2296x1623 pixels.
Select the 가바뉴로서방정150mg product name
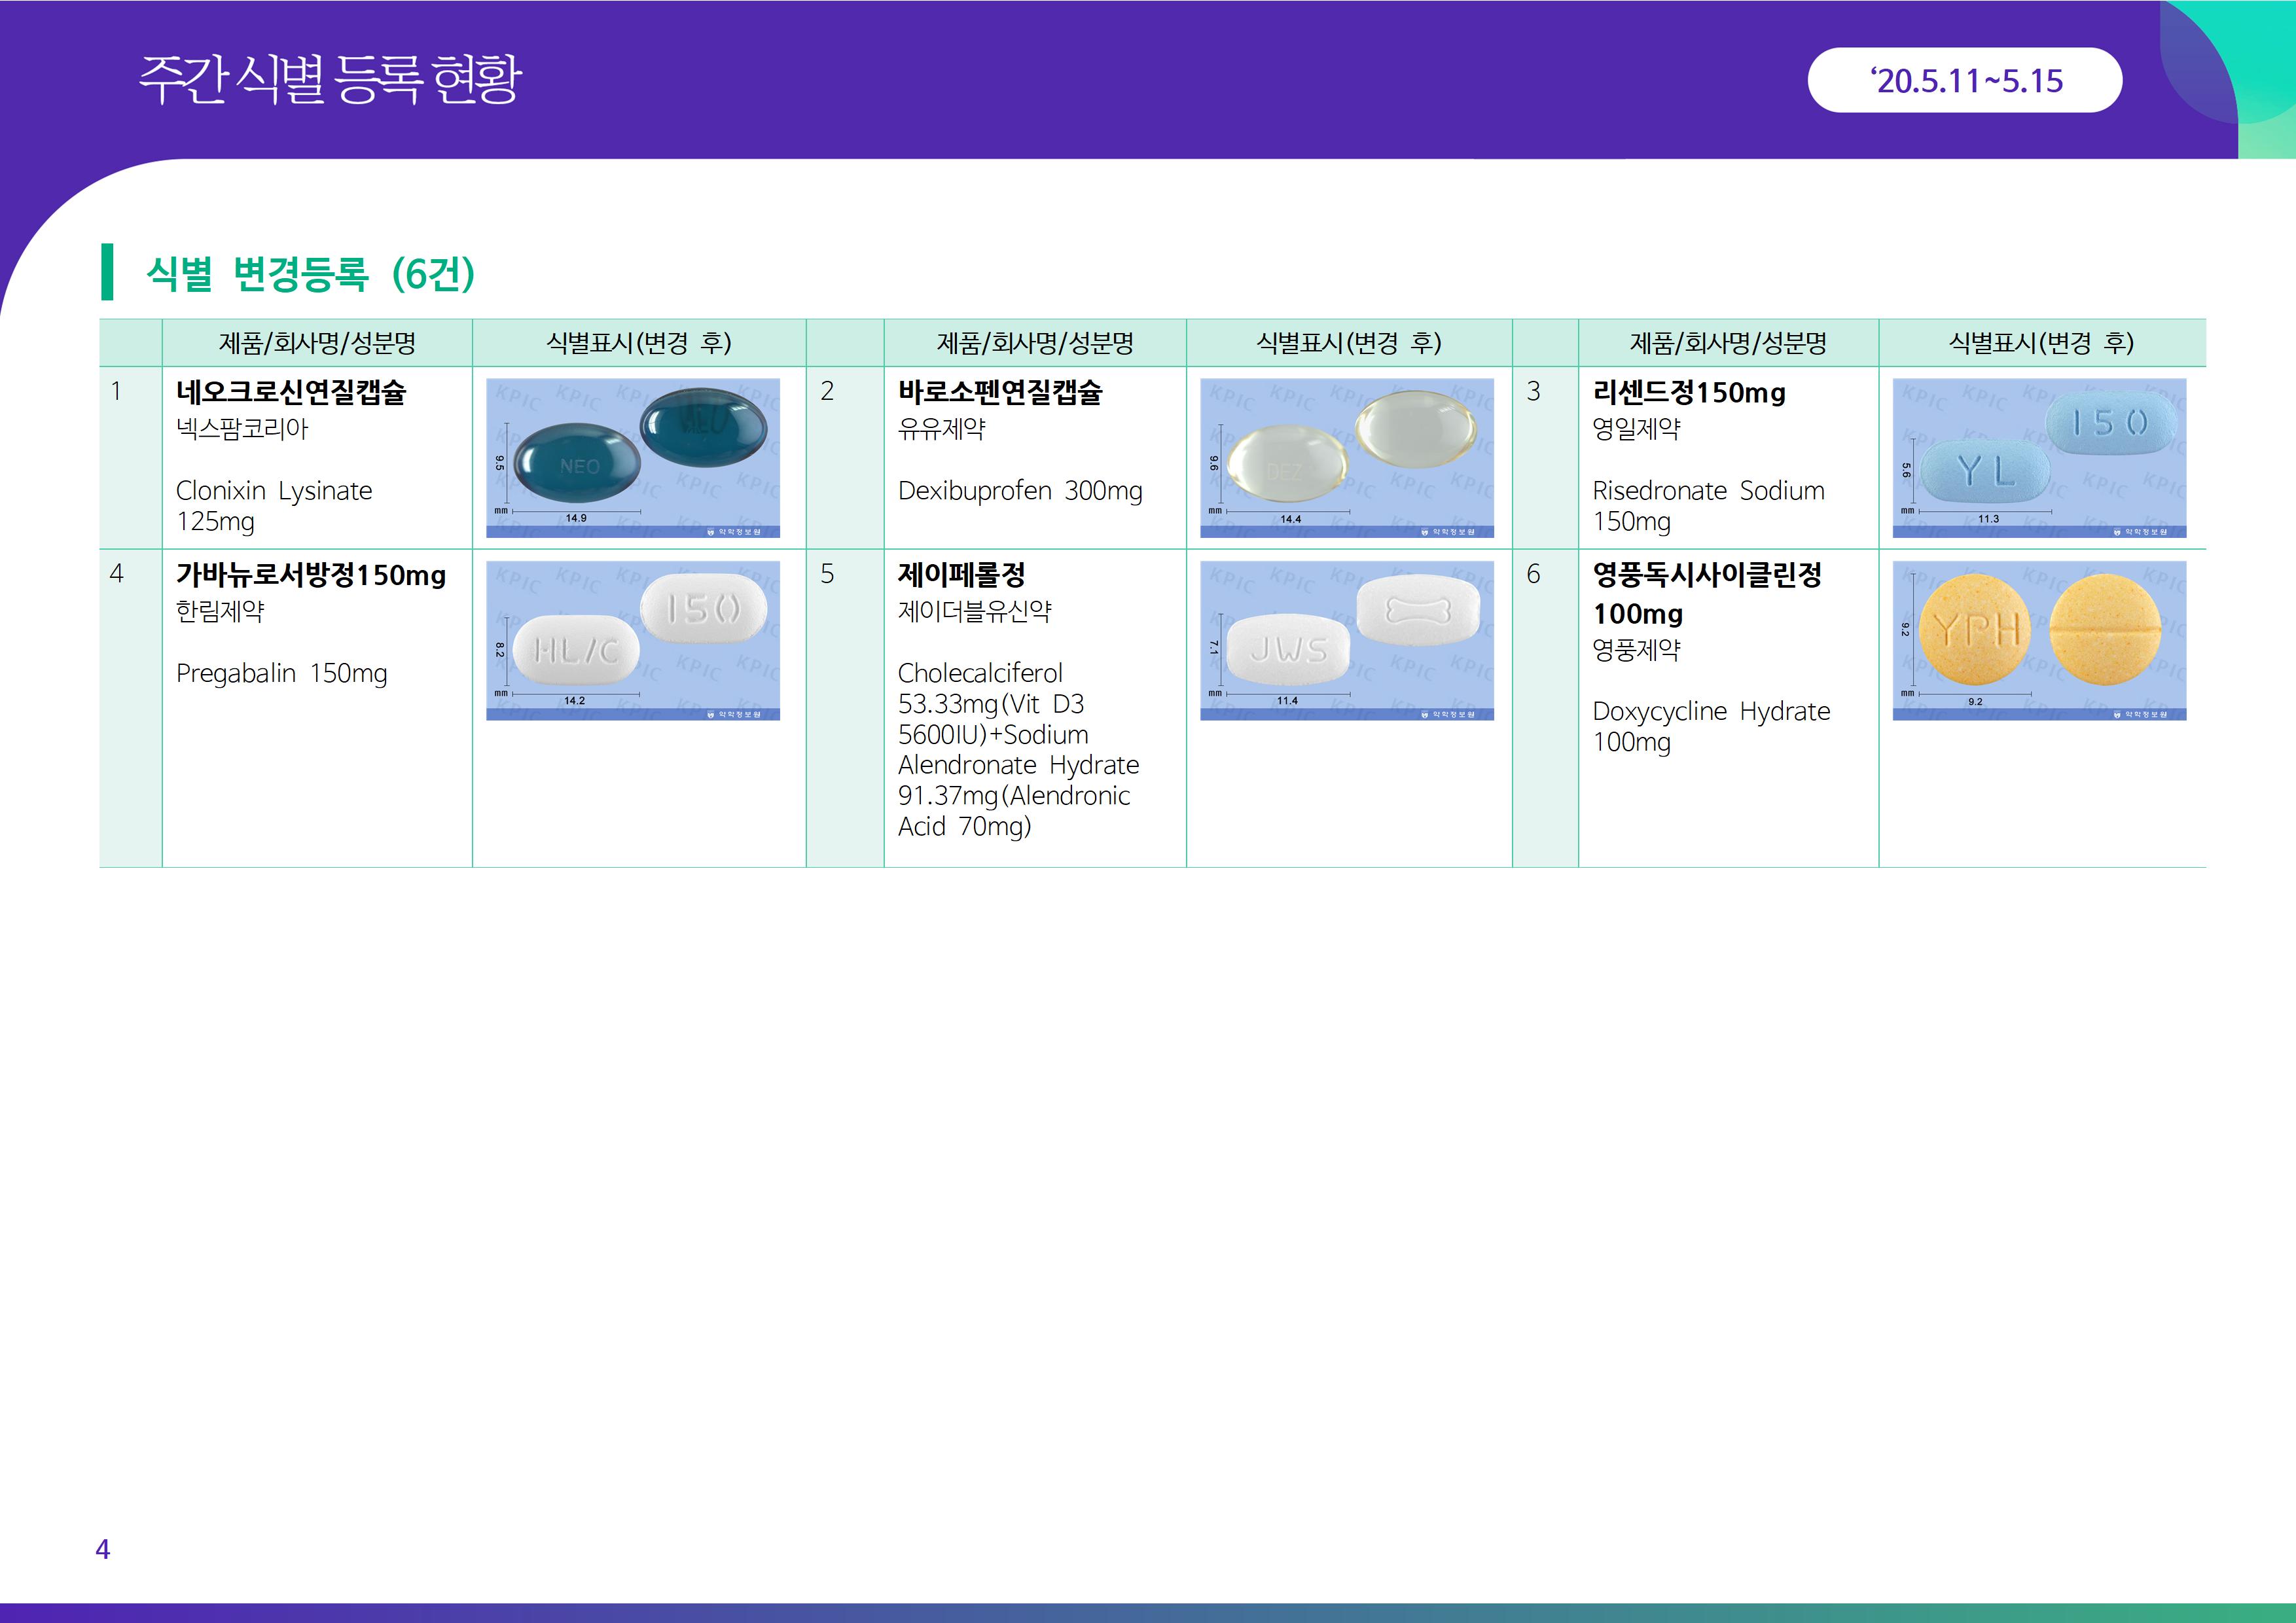pos(310,575)
